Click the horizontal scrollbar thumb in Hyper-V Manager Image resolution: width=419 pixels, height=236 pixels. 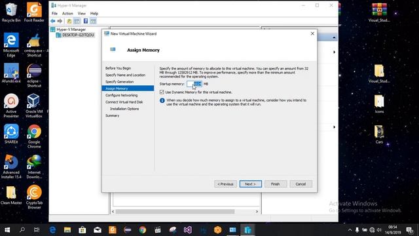pyautogui.click(x=175, y=211)
